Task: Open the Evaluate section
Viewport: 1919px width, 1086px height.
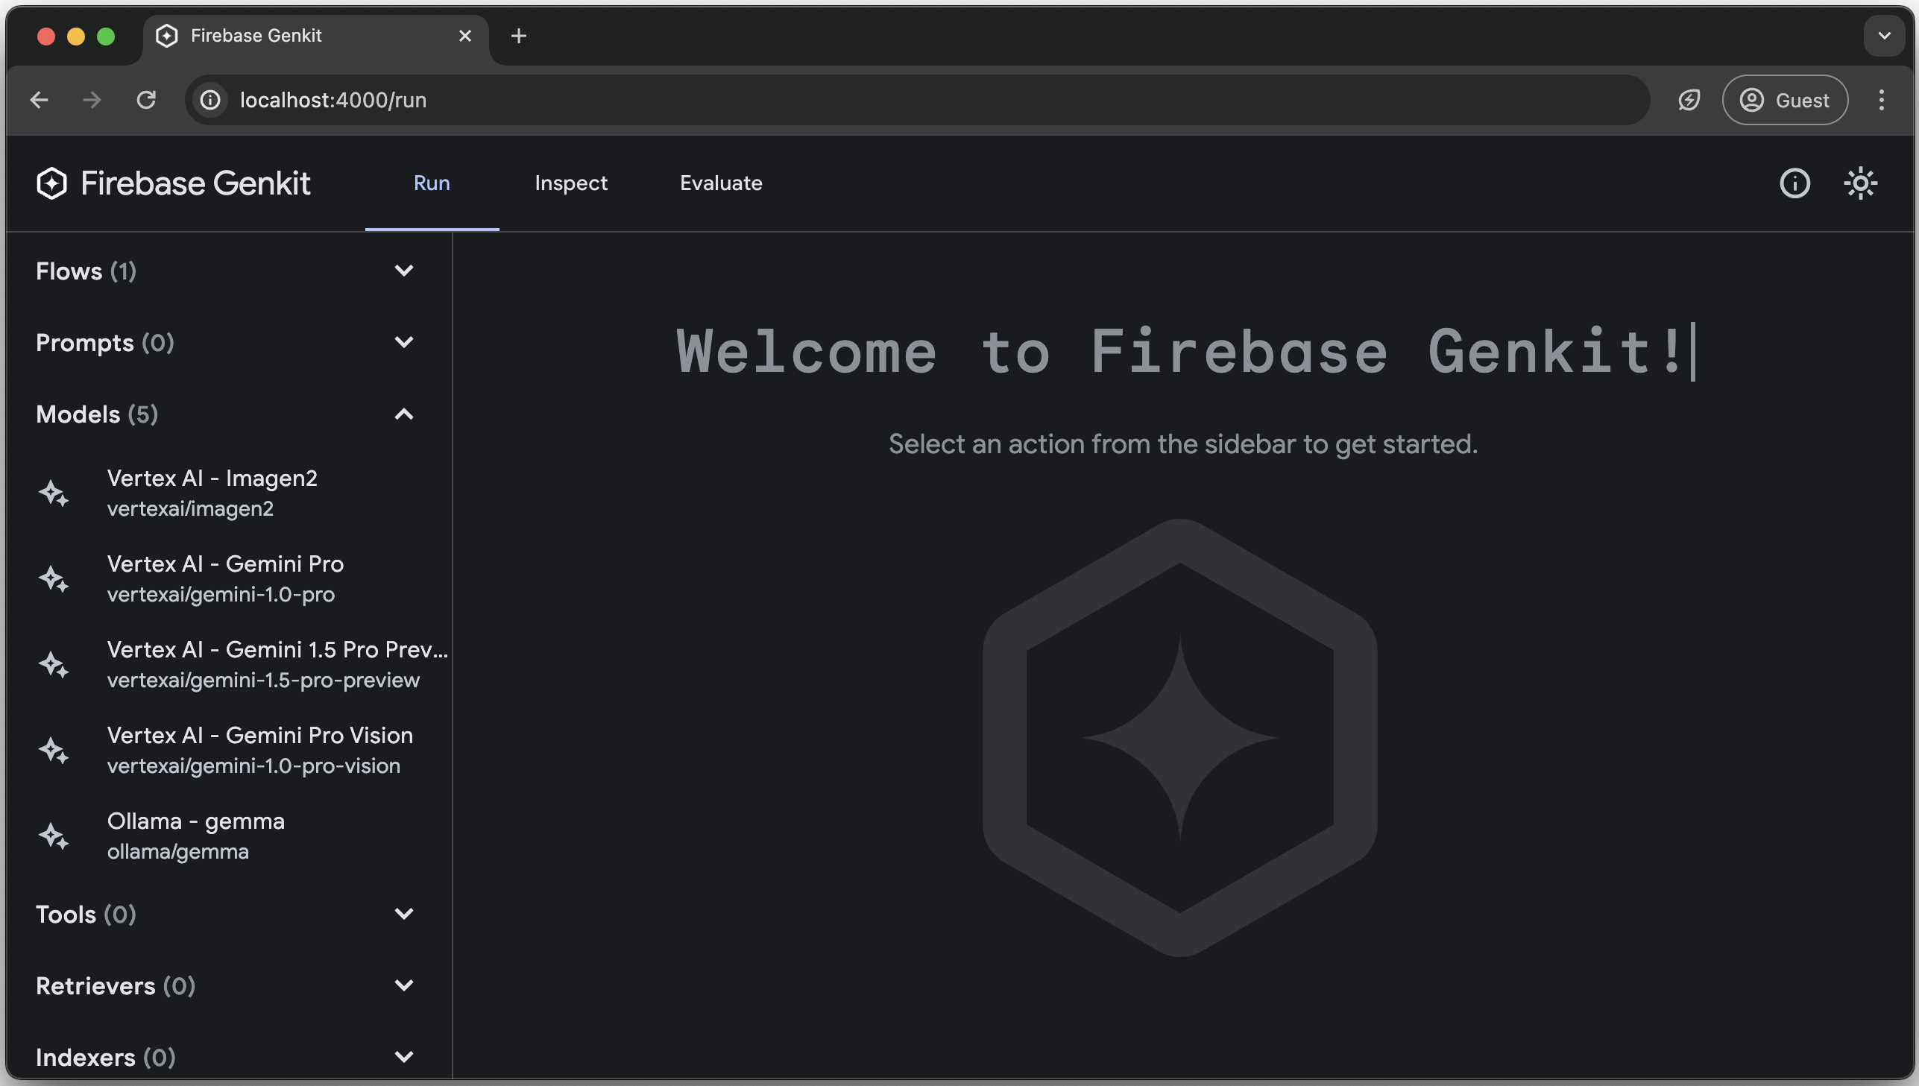Action: (721, 183)
